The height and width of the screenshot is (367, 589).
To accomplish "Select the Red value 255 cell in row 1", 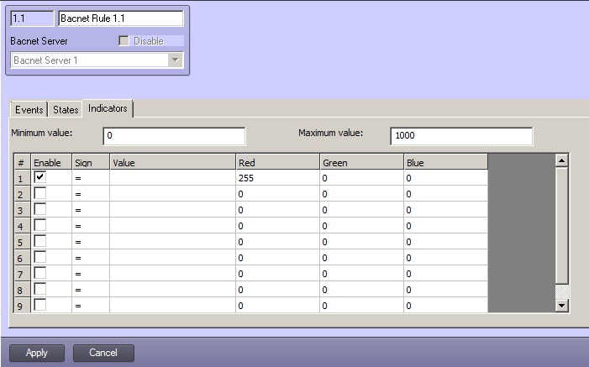I will (x=276, y=179).
